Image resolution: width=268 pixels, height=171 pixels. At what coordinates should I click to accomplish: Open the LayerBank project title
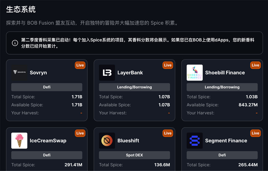point(130,73)
